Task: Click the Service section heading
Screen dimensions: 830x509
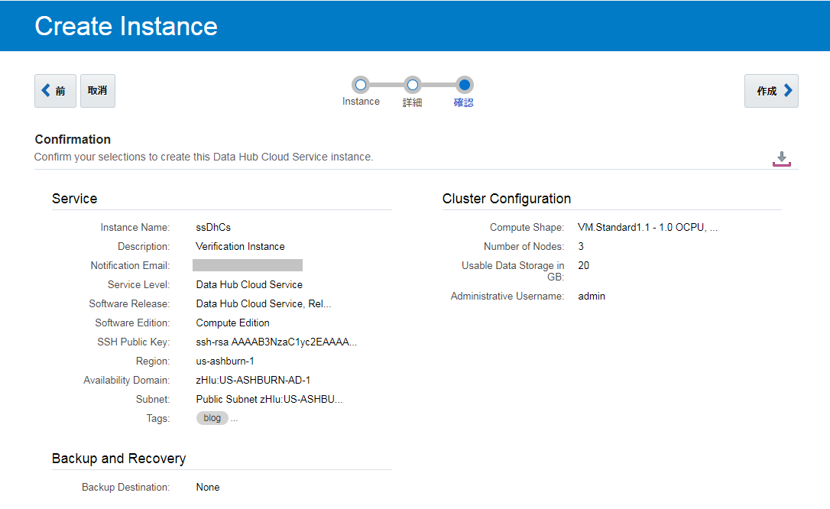Action: point(75,199)
